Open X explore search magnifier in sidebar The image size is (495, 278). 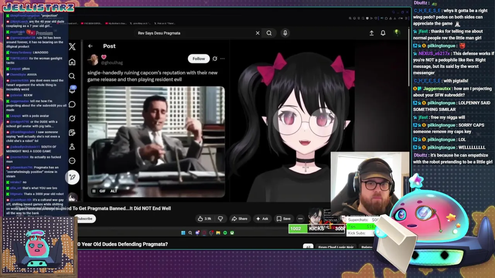tap(72, 76)
